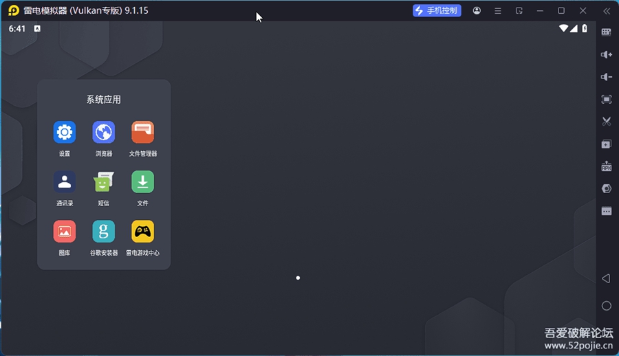Open the 文件 downloads app

click(x=142, y=182)
